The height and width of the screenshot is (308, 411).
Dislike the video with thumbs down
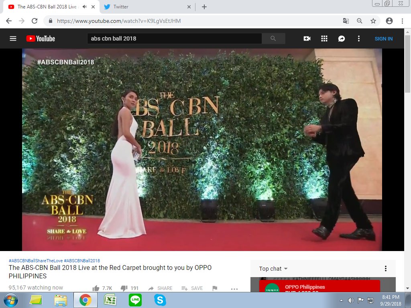pyautogui.click(x=124, y=288)
